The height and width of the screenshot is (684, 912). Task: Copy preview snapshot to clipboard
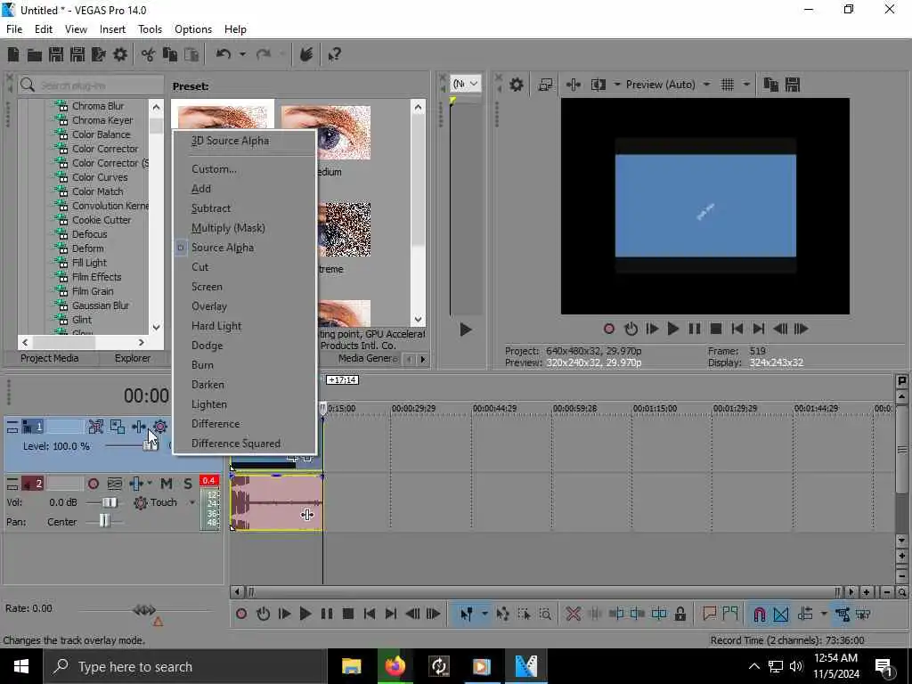click(x=770, y=85)
